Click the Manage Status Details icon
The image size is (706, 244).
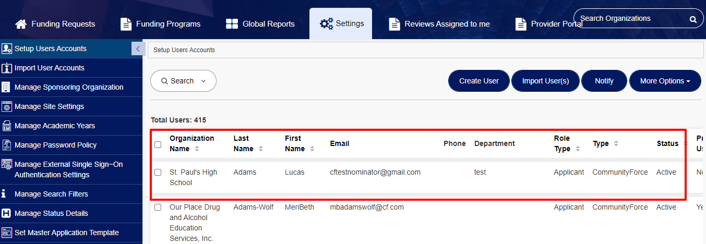[x=7, y=213]
